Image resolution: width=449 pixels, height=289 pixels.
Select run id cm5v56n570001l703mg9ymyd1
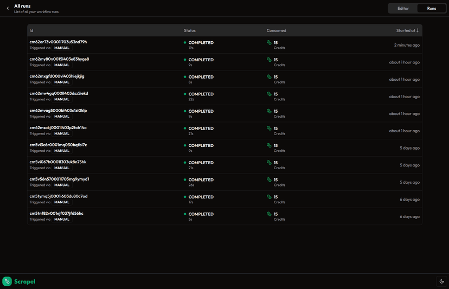click(59, 179)
